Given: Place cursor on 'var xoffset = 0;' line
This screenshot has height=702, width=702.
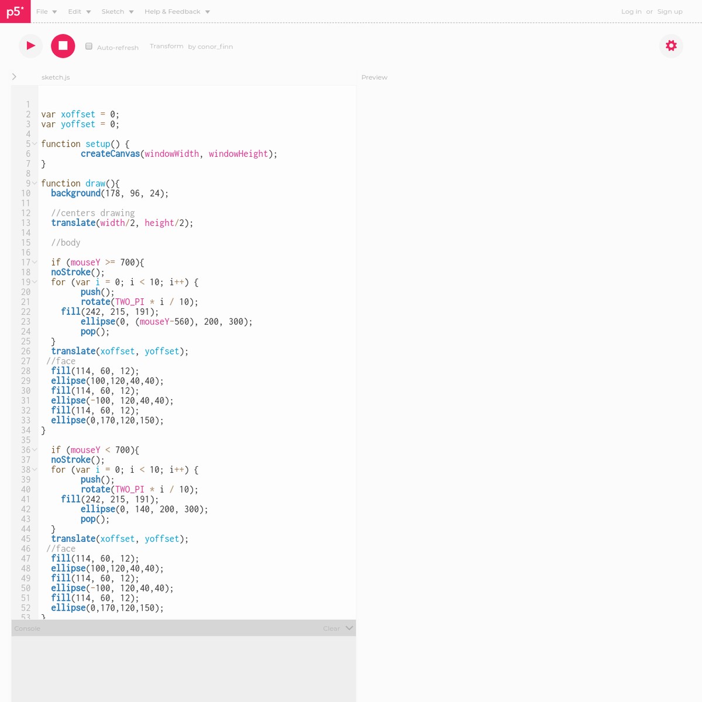Looking at the screenshot, I should [80, 115].
